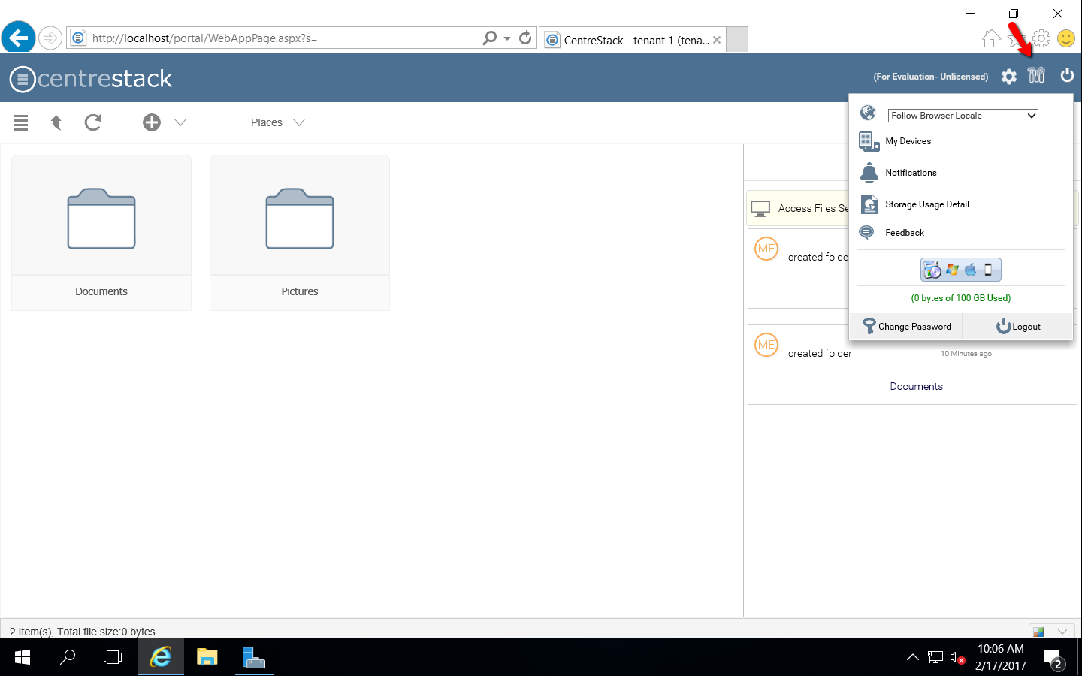Go up one folder level

point(56,122)
